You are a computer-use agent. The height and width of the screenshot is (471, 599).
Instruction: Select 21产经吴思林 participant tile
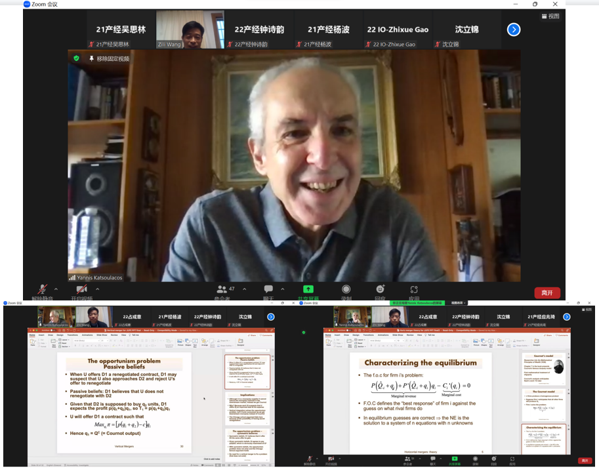click(121, 30)
